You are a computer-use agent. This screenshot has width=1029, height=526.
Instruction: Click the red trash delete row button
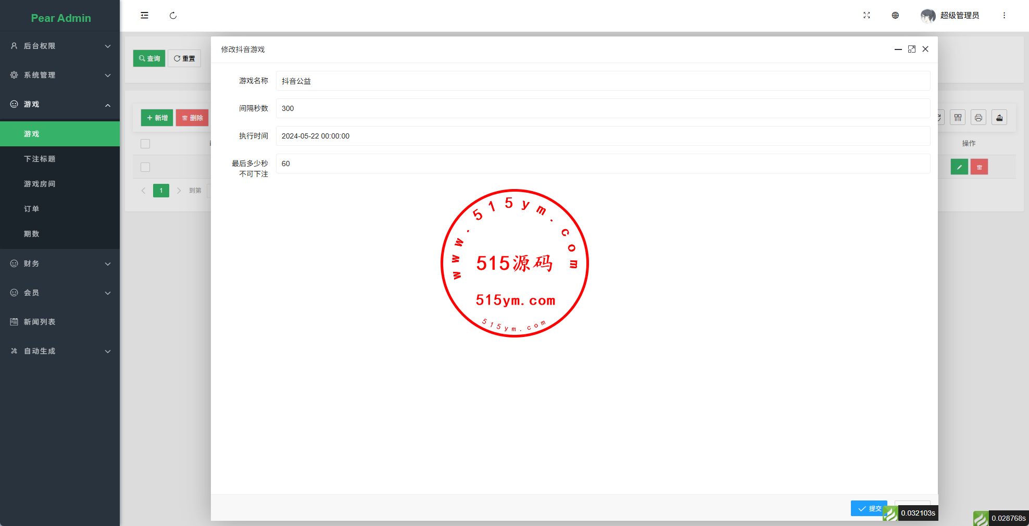click(979, 167)
